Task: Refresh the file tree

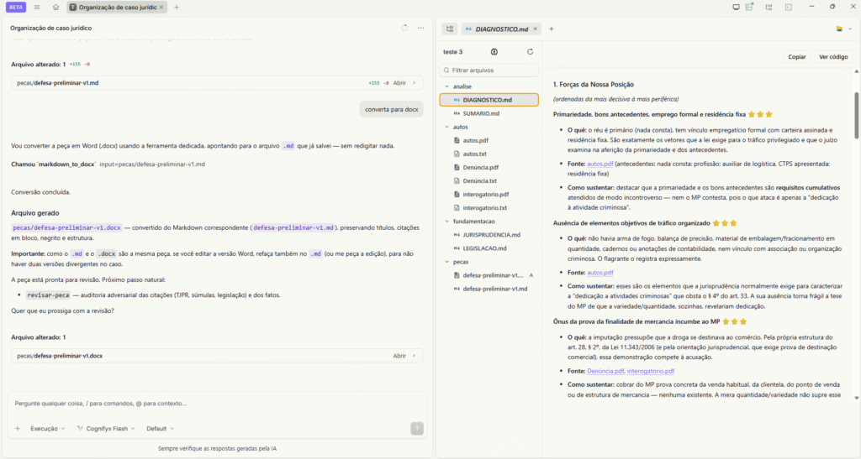Action: (x=530, y=52)
